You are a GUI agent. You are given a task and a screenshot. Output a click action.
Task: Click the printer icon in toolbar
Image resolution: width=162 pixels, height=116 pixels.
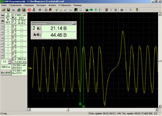(19, 10)
